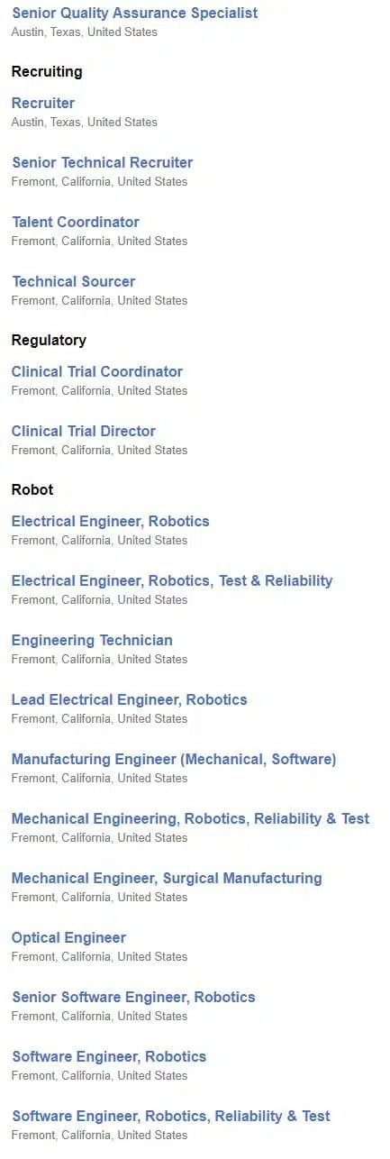This screenshot has width=390, height=1159.
Task: Open Clinical Trial Coordinator job
Action: pyautogui.click(x=97, y=372)
